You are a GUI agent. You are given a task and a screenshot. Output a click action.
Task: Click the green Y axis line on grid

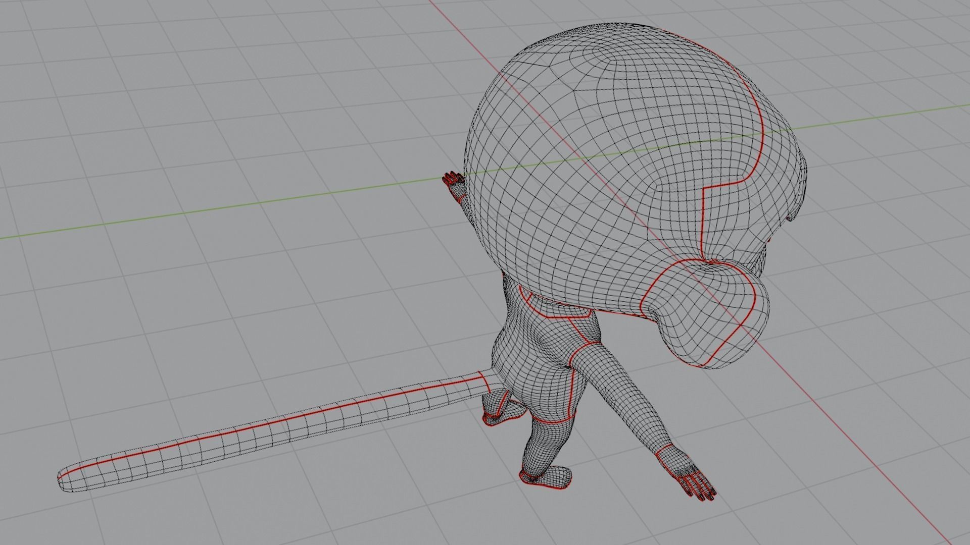point(202,211)
